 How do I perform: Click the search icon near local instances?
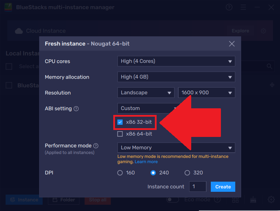pos(269,66)
